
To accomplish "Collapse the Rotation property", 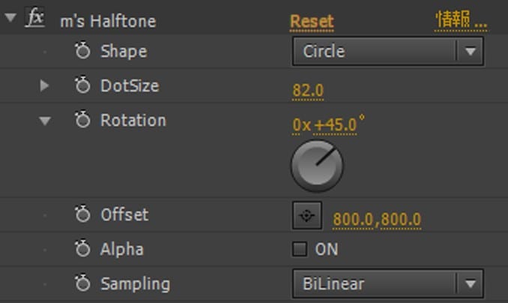I will [x=45, y=121].
